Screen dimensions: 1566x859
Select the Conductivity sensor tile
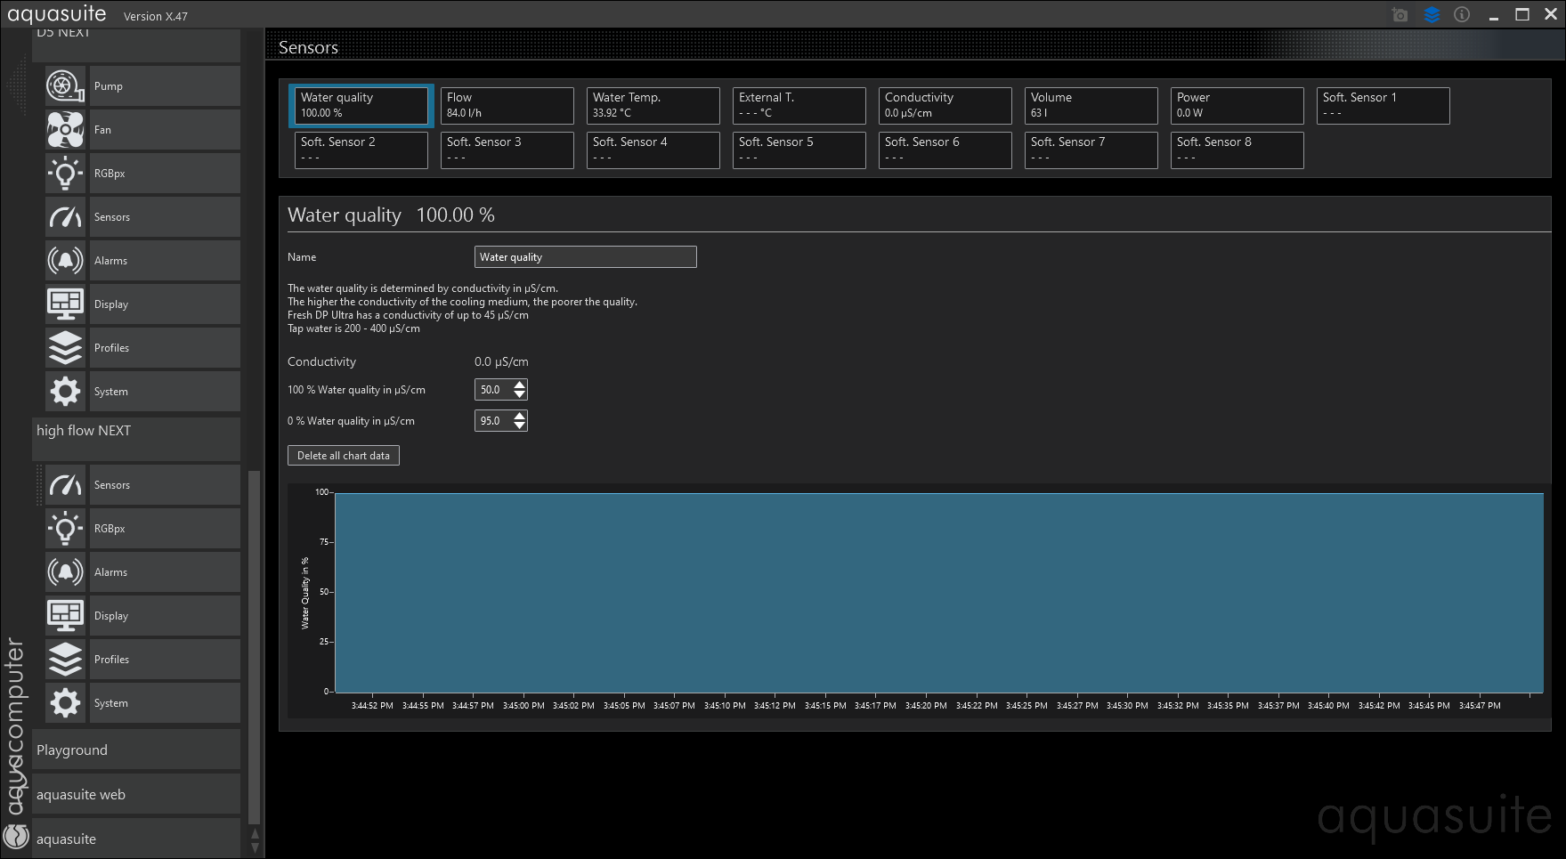point(945,105)
